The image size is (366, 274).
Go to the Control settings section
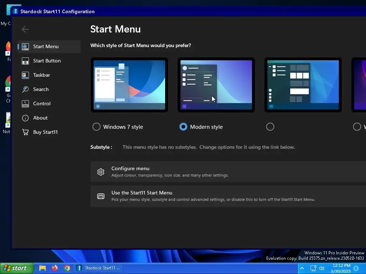coord(49,103)
